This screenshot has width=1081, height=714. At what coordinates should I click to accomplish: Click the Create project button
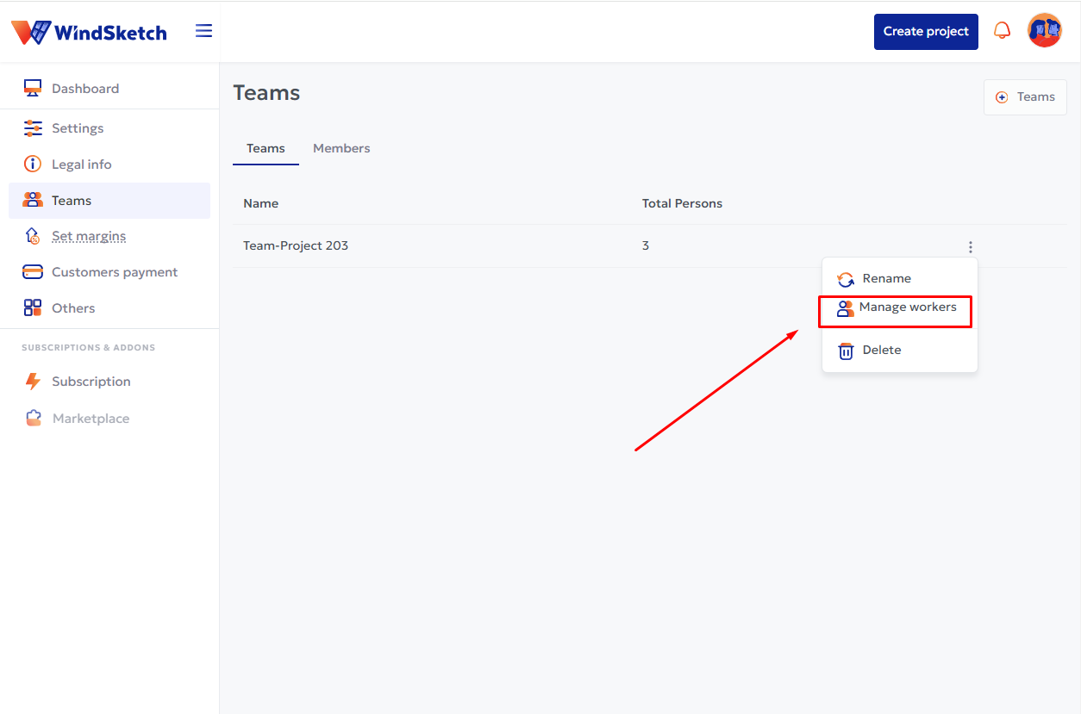click(926, 32)
